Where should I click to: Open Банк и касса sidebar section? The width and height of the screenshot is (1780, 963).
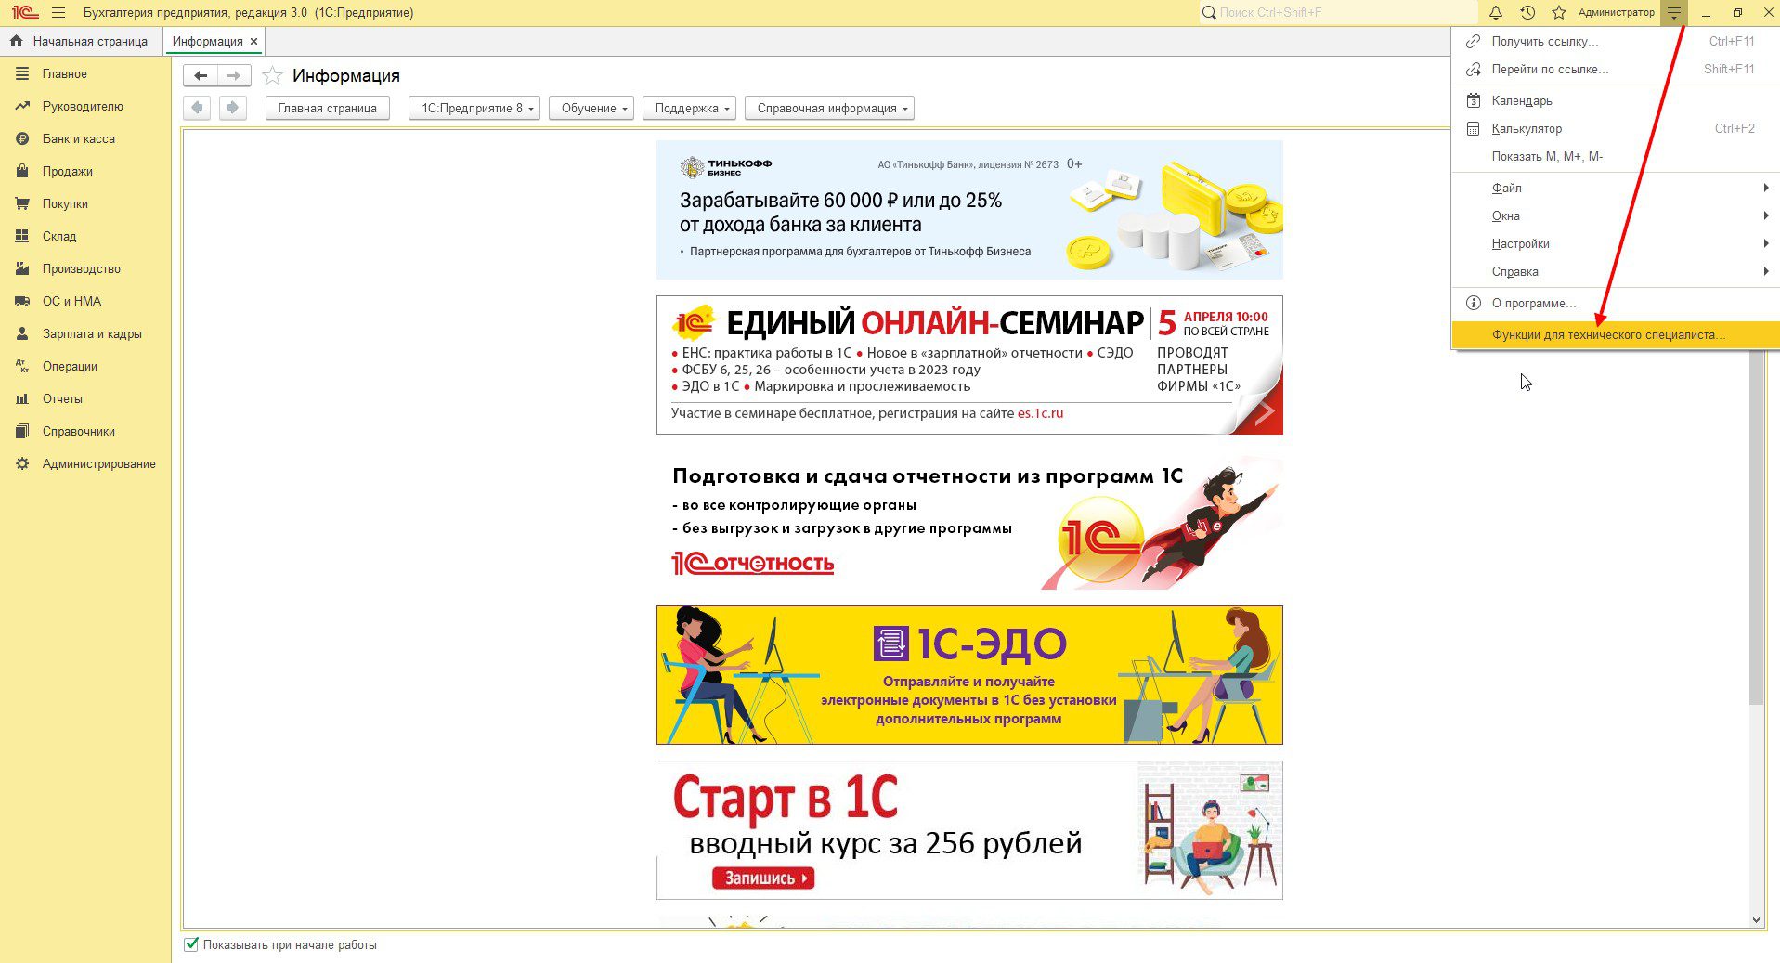(x=78, y=138)
